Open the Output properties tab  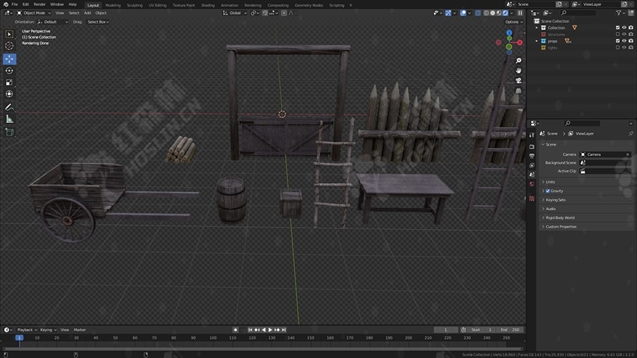tap(532, 156)
